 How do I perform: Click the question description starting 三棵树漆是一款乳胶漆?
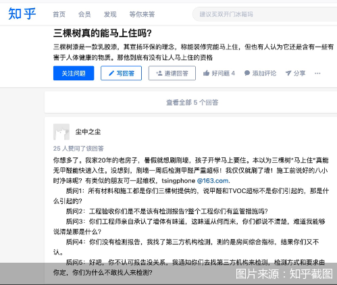[x=193, y=52]
